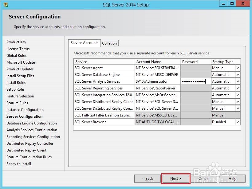Image resolution: width=252 pixels, height=189 pixels.
Task: Click the Startup Type column header
Action: [226, 62]
